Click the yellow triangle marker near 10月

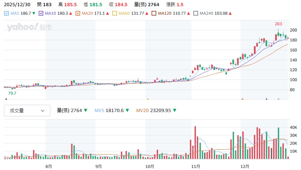(x=148, y=99)
